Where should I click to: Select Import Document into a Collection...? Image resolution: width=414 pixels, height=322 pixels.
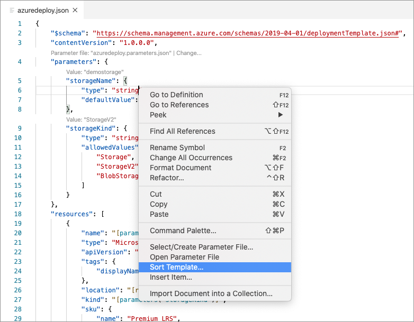coord(214,293)
